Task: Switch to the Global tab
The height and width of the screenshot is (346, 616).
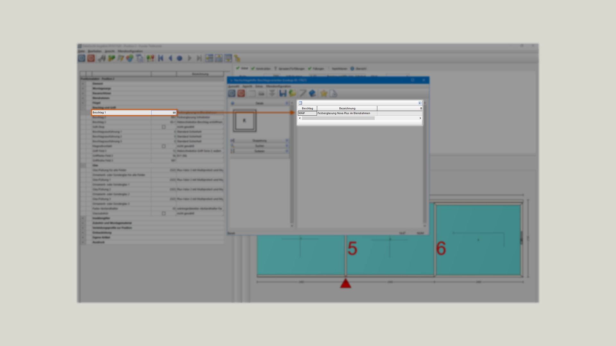Action: [242, 68]
